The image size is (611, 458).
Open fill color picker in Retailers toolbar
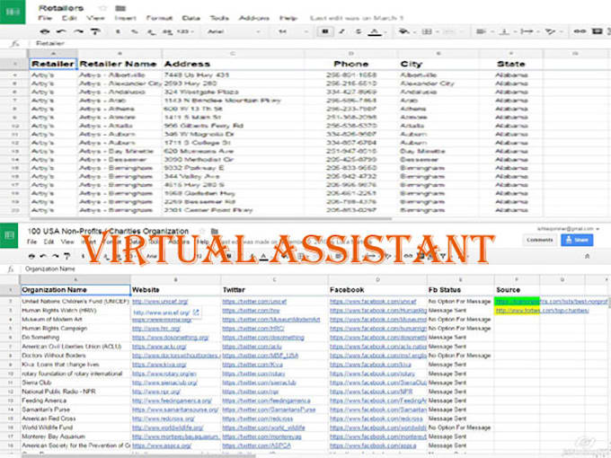[405, 31]
